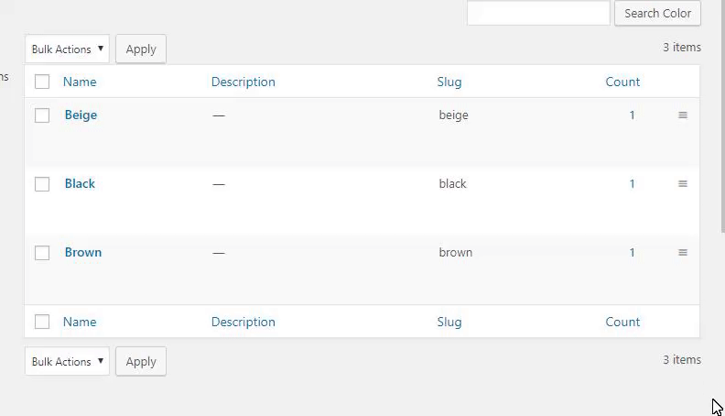Focus the color search text field
725x416 pixels.
(538, 14)
